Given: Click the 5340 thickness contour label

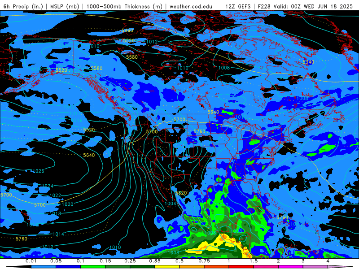Looking at the screenshot, I should coord(308,62).
